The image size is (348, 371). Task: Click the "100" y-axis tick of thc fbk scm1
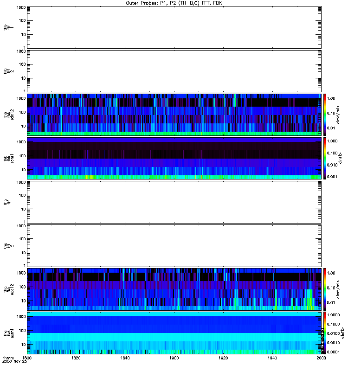pos(22,331)
